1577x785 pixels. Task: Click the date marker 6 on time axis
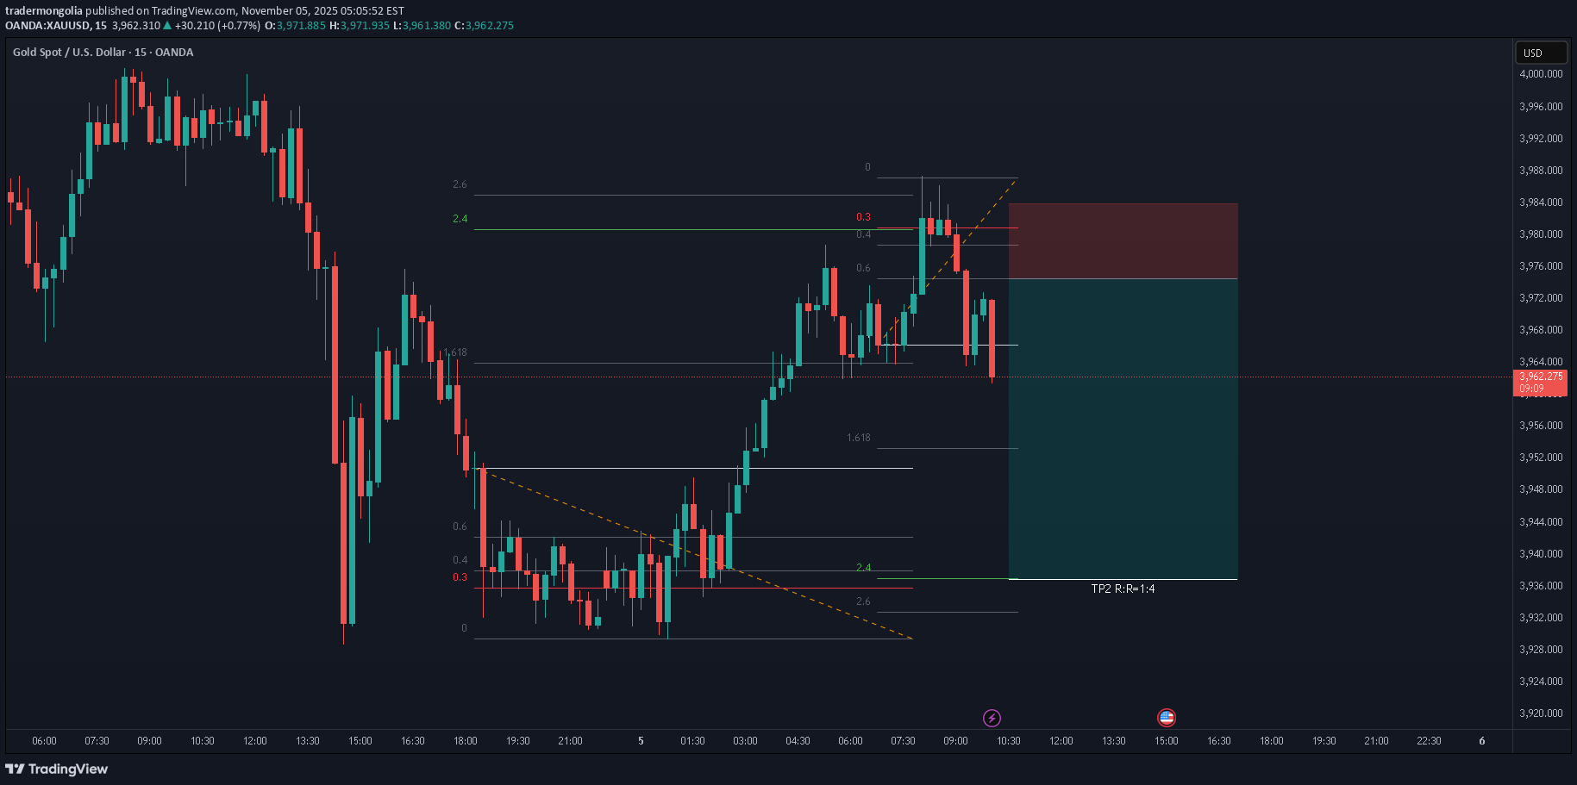(x=1481, y=741)
